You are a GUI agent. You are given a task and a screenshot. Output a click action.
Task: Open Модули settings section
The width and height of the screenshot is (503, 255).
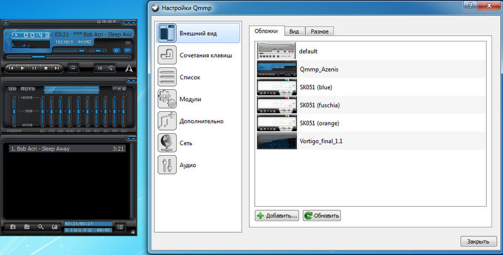click(x=198, y=99)
